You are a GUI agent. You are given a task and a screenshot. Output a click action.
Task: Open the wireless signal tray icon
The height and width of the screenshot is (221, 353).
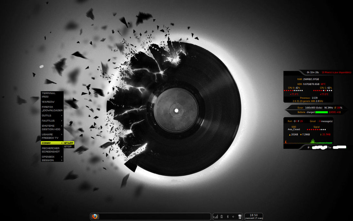[x=216, y=217]
